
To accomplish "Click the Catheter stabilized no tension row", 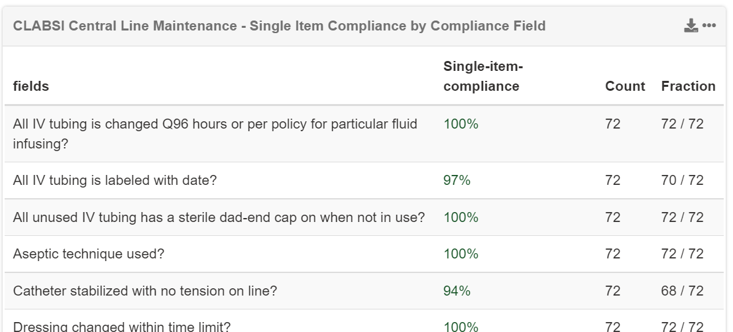I will pos(145,291).
